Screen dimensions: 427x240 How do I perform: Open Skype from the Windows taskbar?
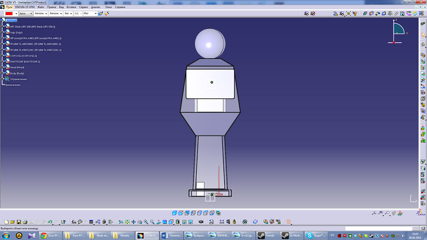(x=315, y=235)
